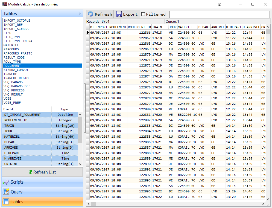Screen dimensions: 272x208
Task: Click the application icon in title bar
Action: point(4,4)
